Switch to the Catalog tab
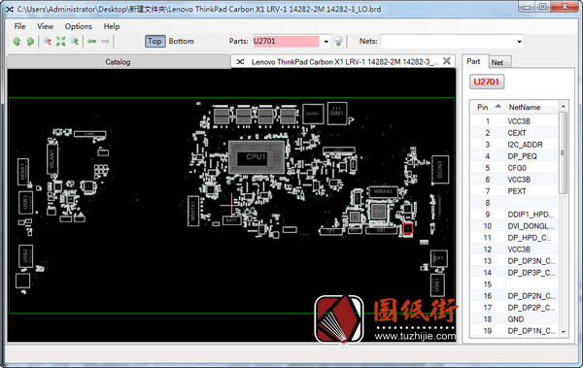583x368 pixels. [x=118, y=62]
